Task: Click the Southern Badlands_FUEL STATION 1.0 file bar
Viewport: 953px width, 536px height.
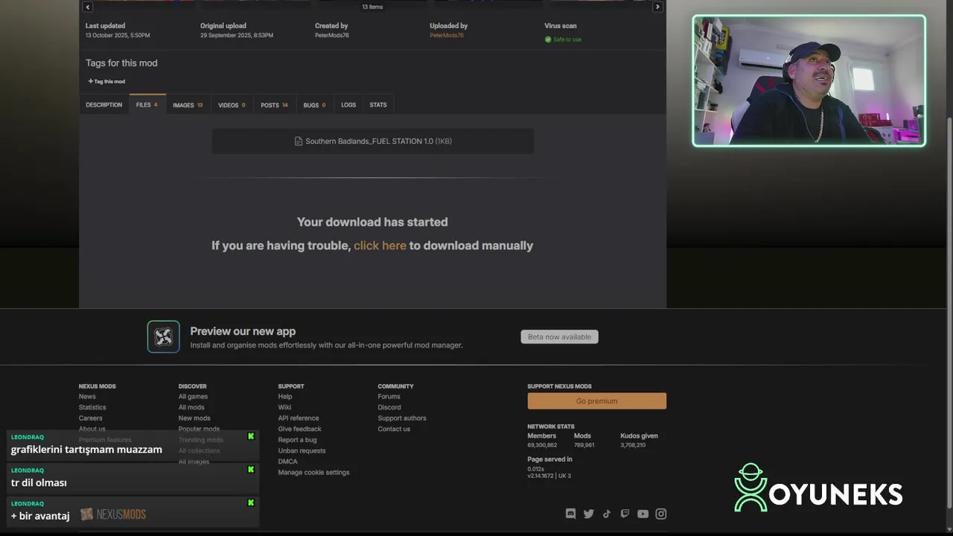Action: [x=372, y=141]
